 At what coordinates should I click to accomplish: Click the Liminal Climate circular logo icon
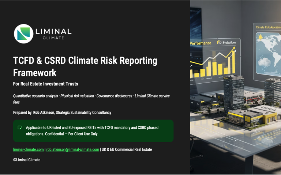point(23,34)
